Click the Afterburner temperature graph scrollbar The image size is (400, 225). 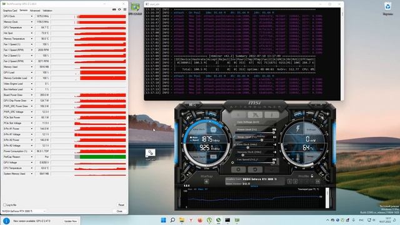point(327,198)
